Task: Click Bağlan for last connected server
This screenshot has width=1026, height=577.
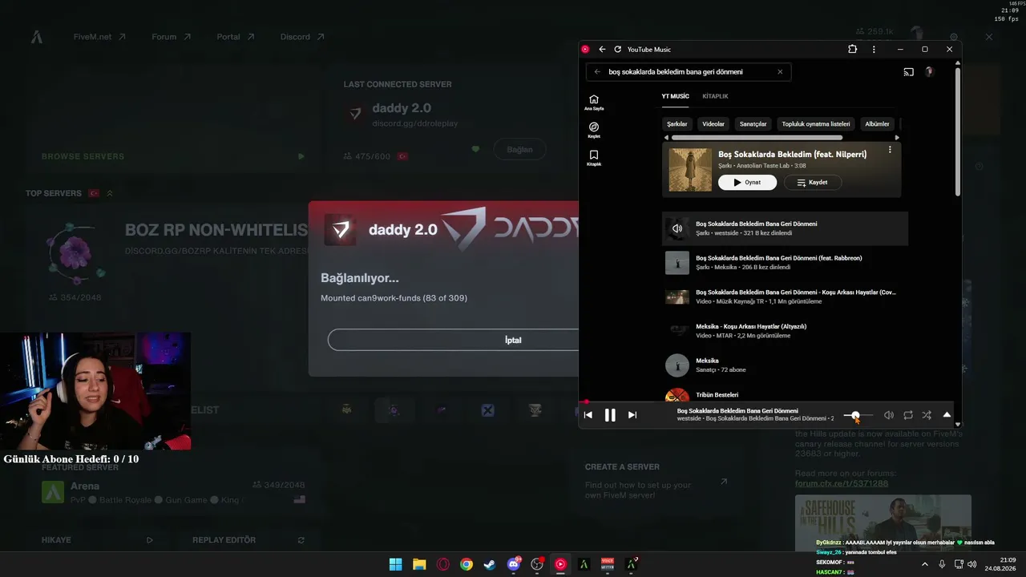Action: click(519, 149)
